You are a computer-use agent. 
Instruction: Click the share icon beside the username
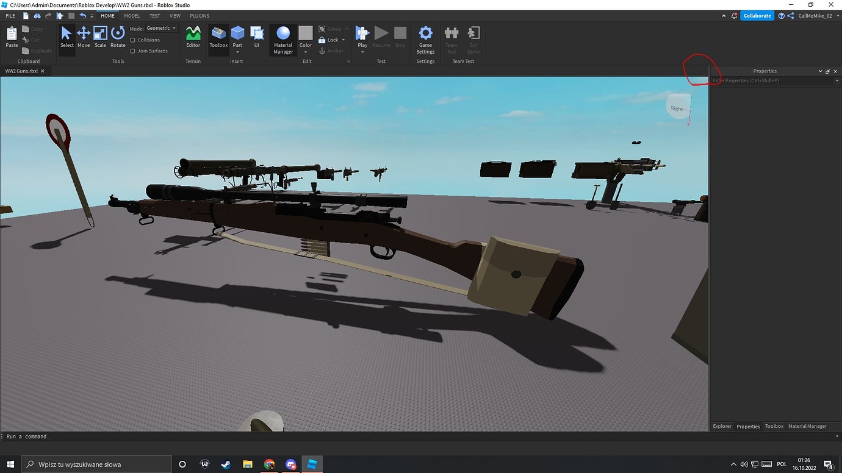coord(791,16)
